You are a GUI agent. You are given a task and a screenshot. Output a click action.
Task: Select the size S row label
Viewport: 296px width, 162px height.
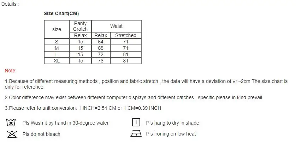point(57,42)
